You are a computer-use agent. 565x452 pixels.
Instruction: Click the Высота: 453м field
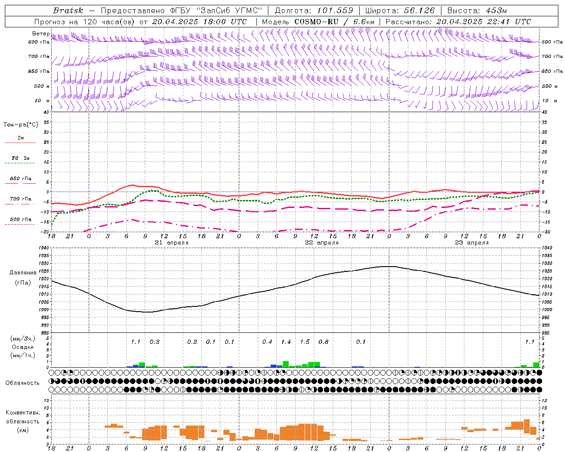[477, 11]
